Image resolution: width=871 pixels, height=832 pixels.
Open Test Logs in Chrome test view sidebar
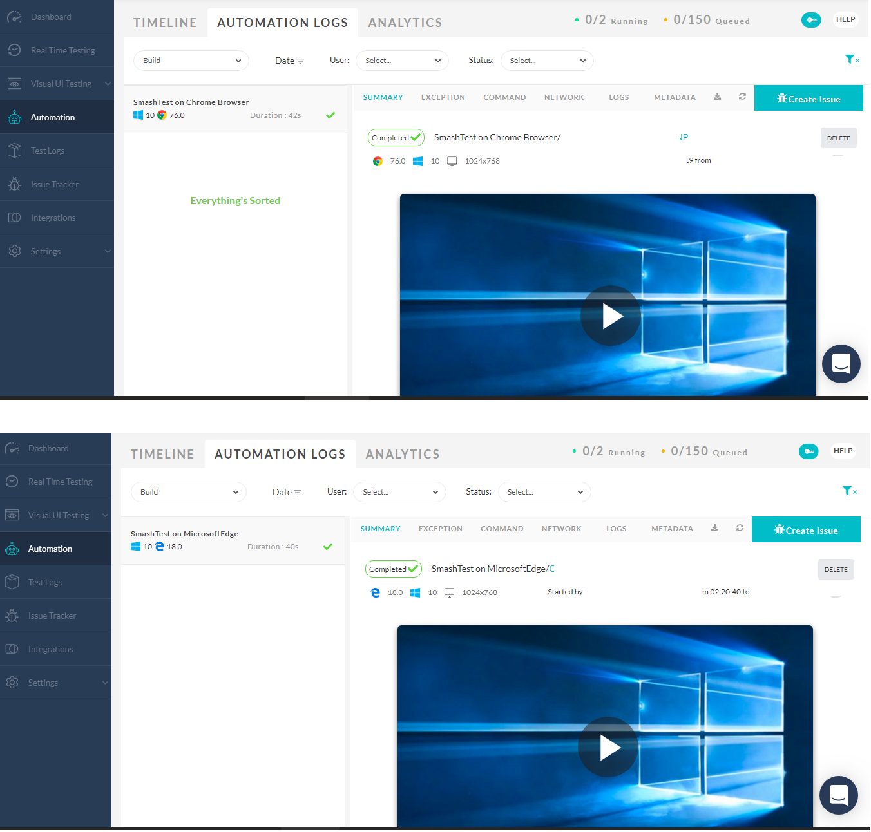(x=57, y=151)
